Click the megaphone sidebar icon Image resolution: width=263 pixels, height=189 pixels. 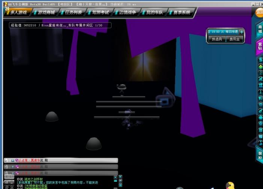tap(260, 98)
